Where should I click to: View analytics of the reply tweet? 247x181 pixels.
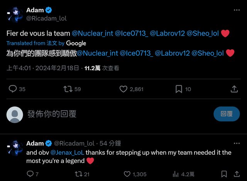click(175, 174)
